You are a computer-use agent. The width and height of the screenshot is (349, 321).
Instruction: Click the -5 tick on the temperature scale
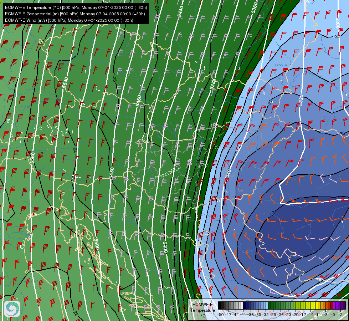pyautogui.click(x=333, y=315)
